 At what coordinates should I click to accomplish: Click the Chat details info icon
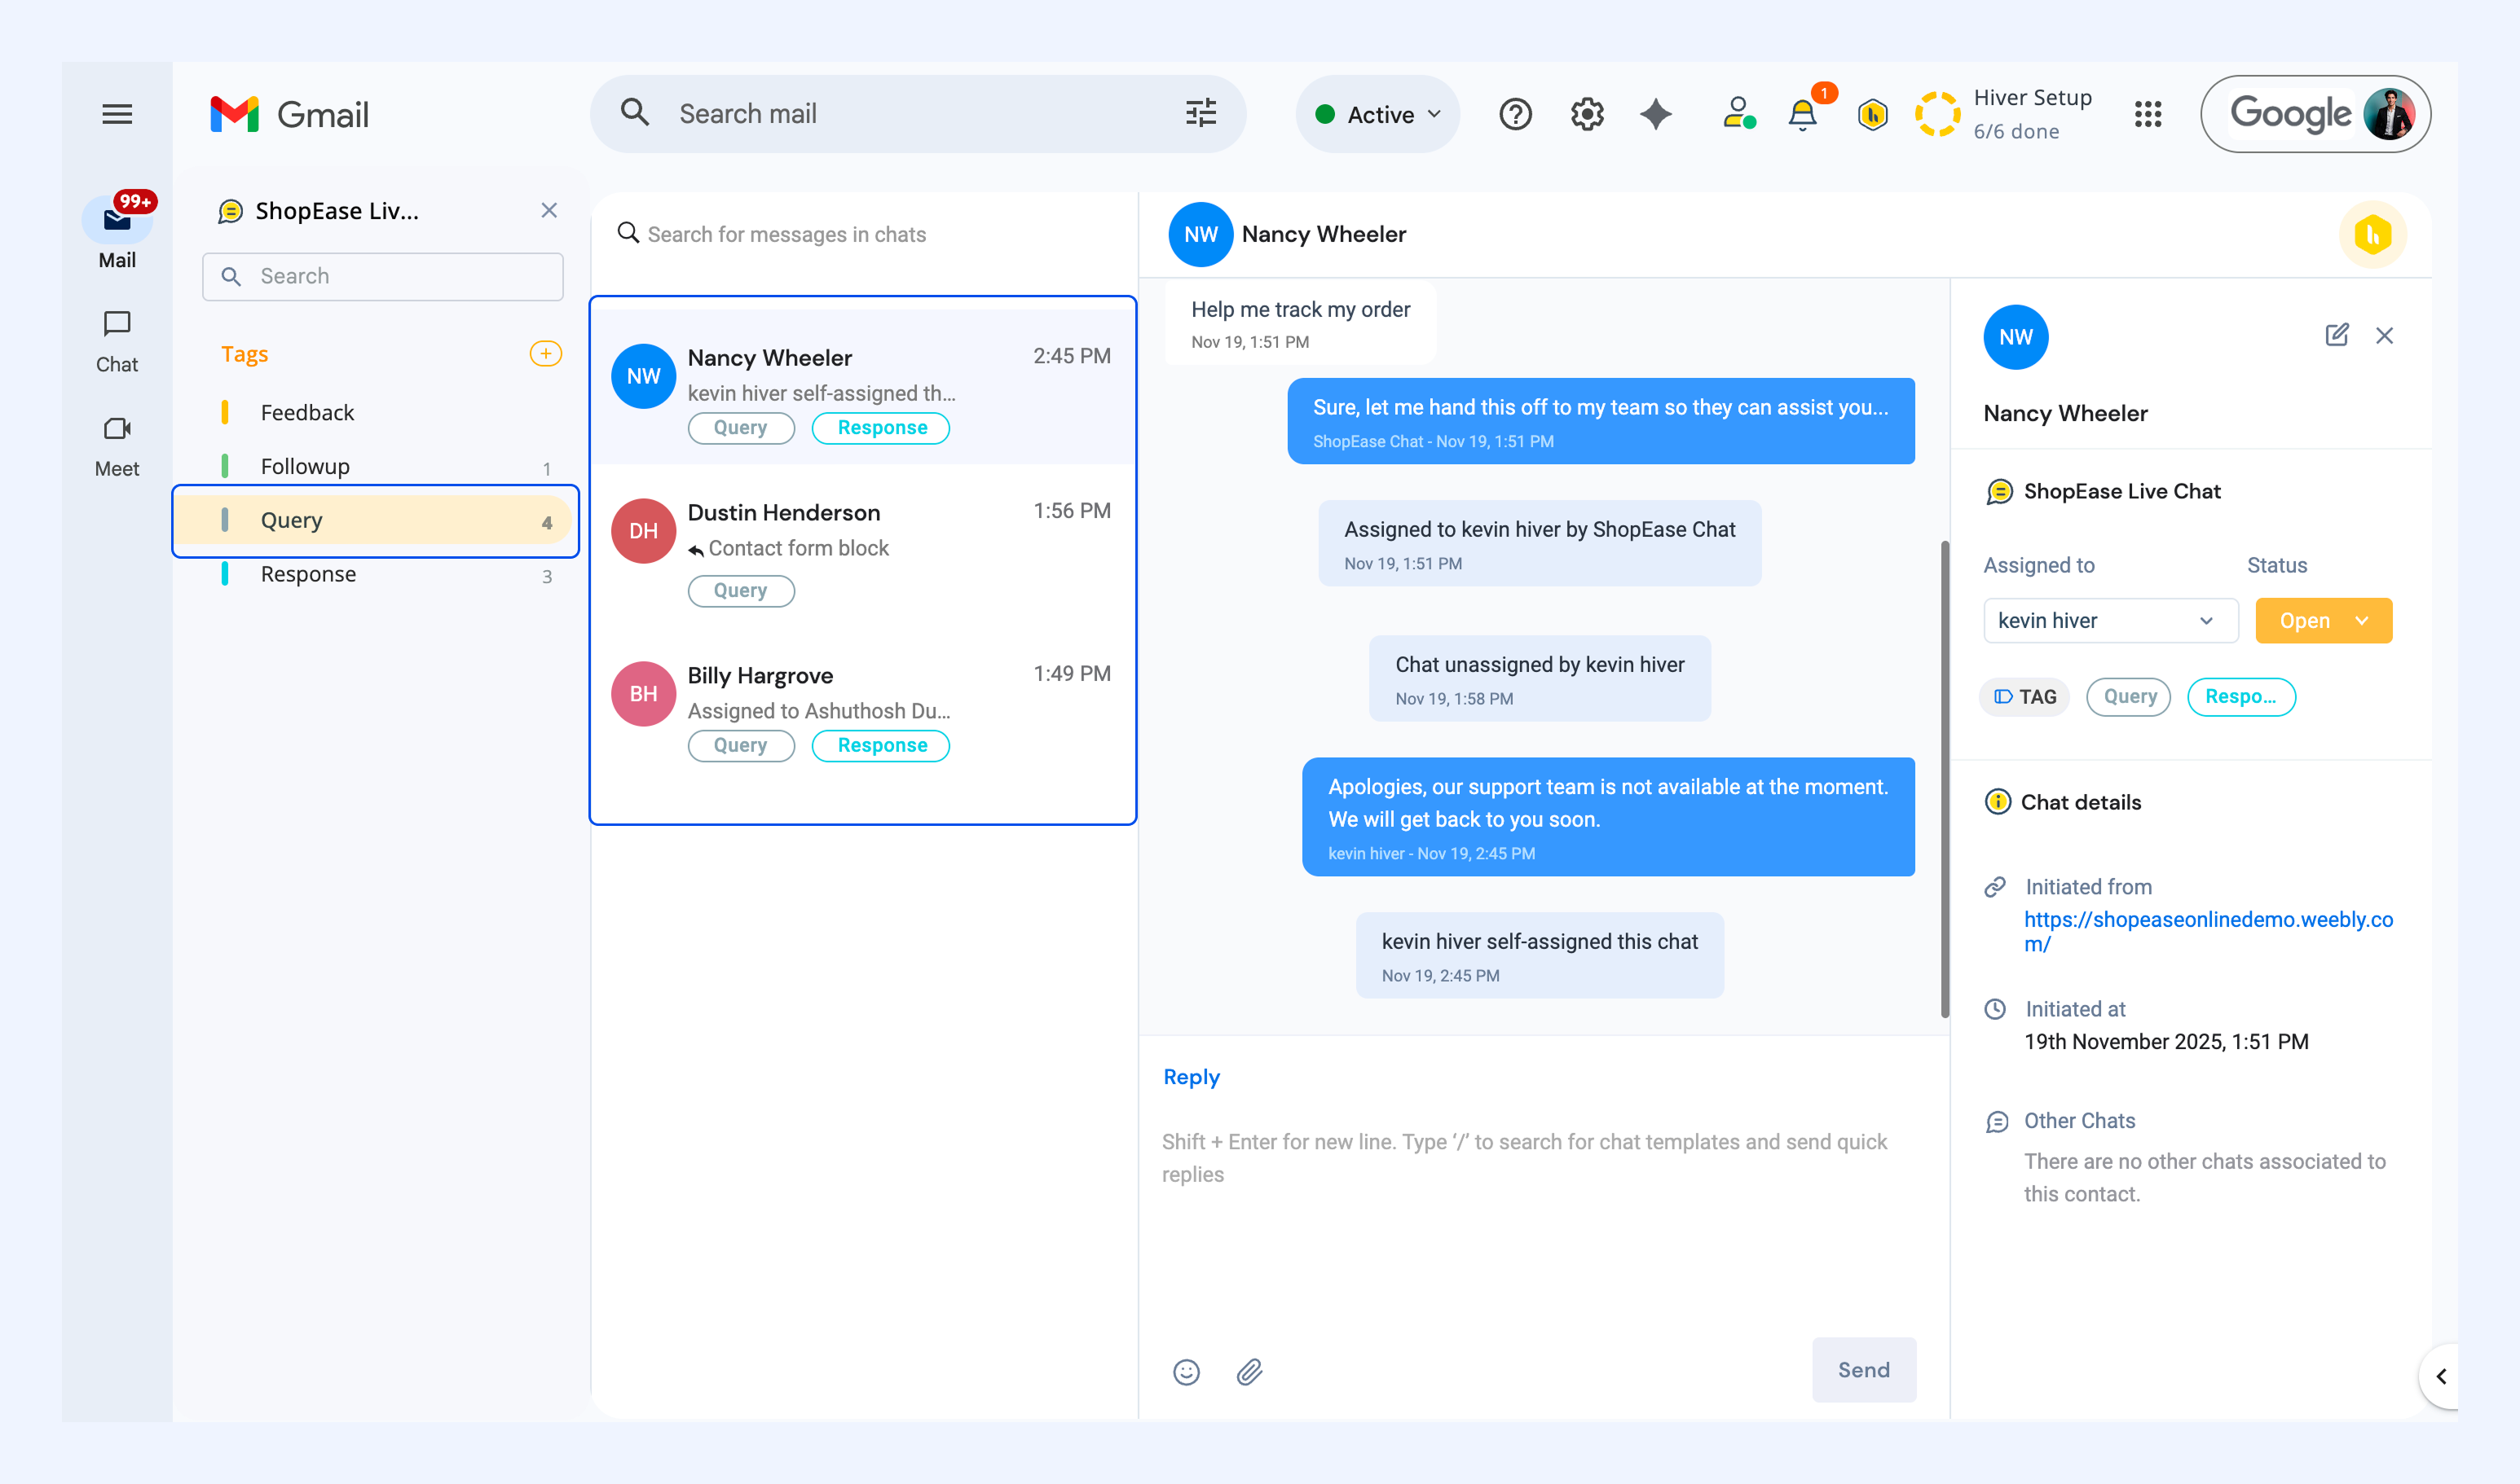(1998, 802)
